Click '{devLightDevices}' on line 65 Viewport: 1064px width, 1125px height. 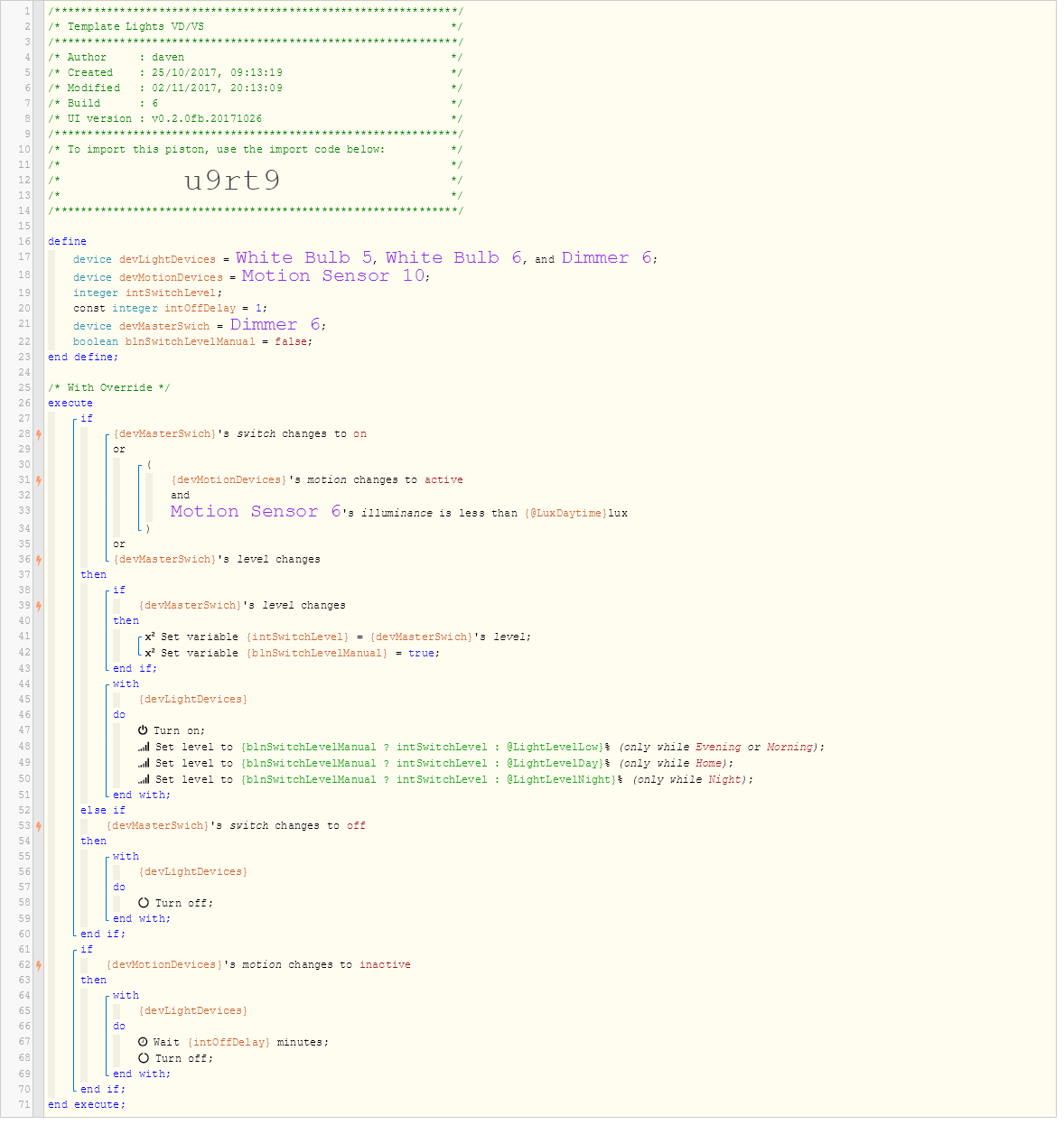click(192, 1011)
